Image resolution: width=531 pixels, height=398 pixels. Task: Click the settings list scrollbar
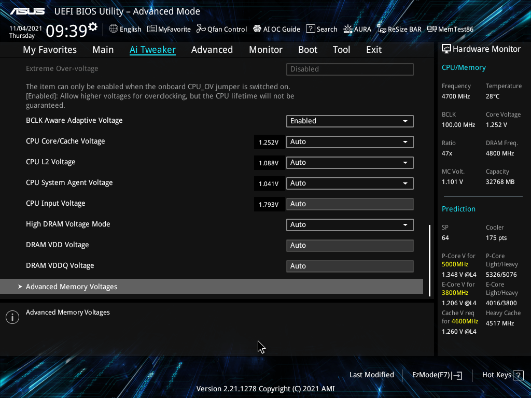pyautogui.click(x=430, y=260)
